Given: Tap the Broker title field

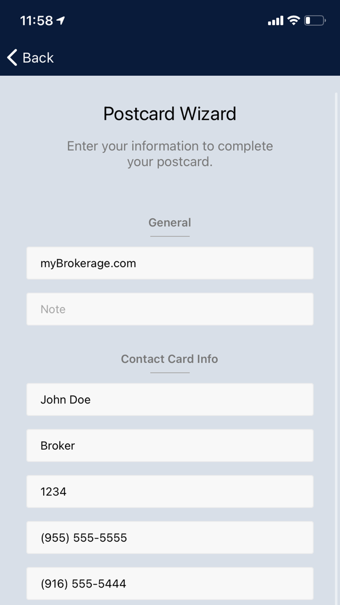Looking at the screenshot, I should click(170, 445).
